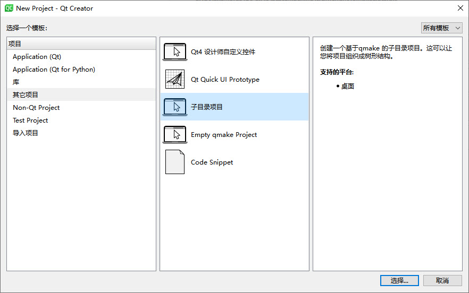Viewport: 469px width, 293px height.
Task: Click the template description starting 创建一个基于qmake
Action: (x=386, y=52)
